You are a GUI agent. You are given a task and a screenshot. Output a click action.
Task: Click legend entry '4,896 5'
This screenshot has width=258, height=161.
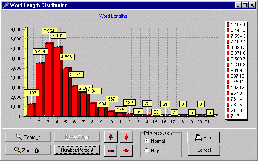tap(236, 47)
